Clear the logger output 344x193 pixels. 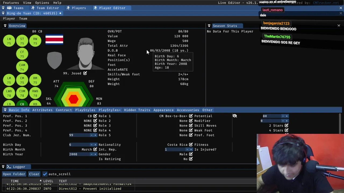click(x=34, y=174)
